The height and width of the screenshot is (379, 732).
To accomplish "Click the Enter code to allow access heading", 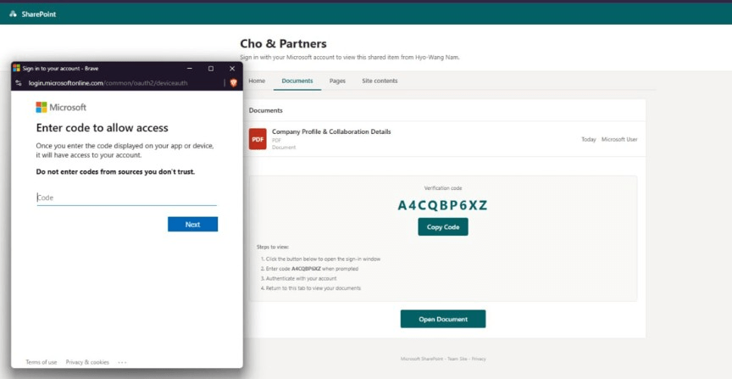I will click(103, 128).
